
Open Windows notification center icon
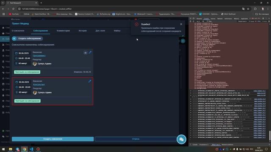click(x=266, y=149)
